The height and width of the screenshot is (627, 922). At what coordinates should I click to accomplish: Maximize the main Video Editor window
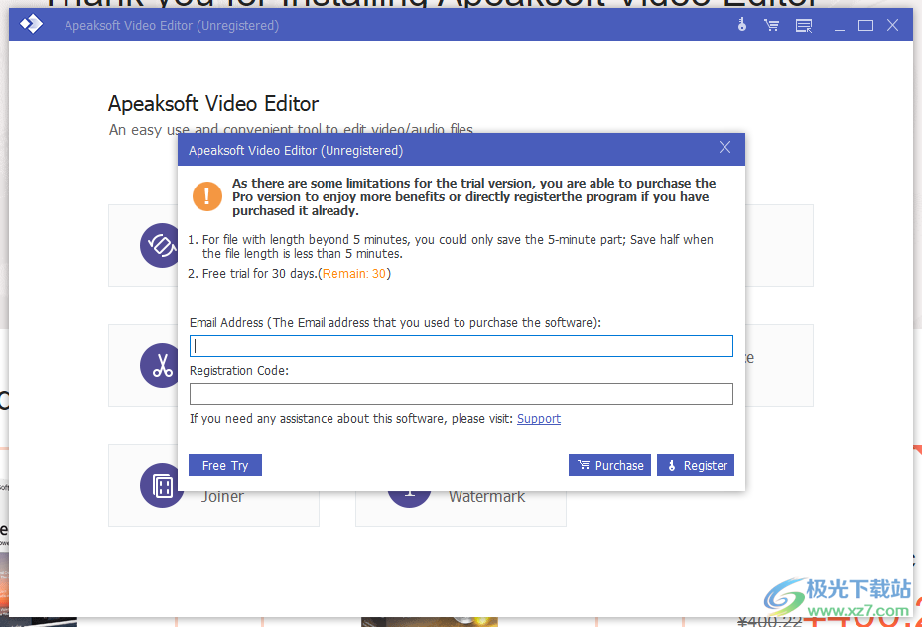click(x=865, y=25)
